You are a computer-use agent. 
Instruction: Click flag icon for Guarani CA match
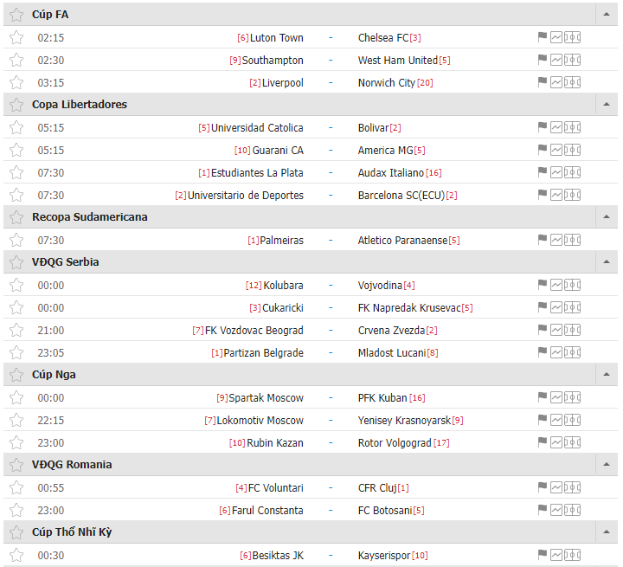[x=542, y=150]
